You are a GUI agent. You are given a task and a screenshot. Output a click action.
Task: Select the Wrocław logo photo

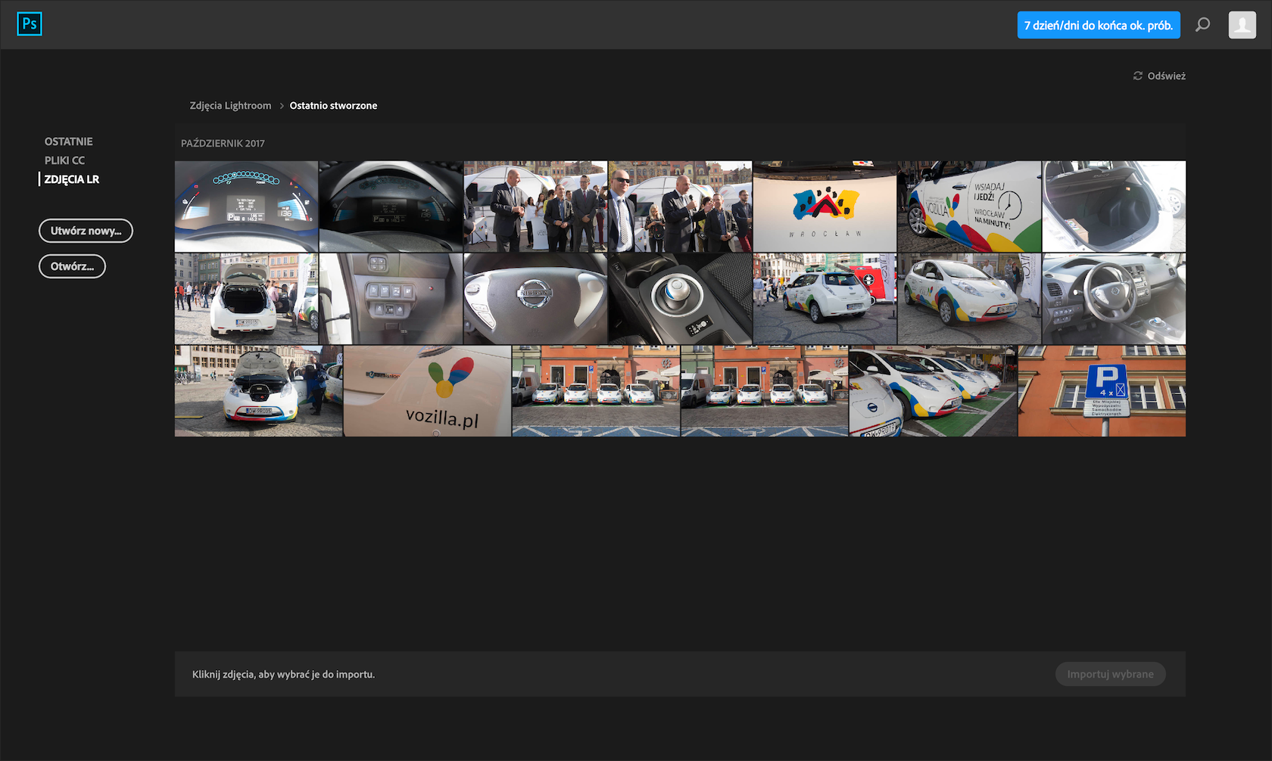[x=825, y=207]
